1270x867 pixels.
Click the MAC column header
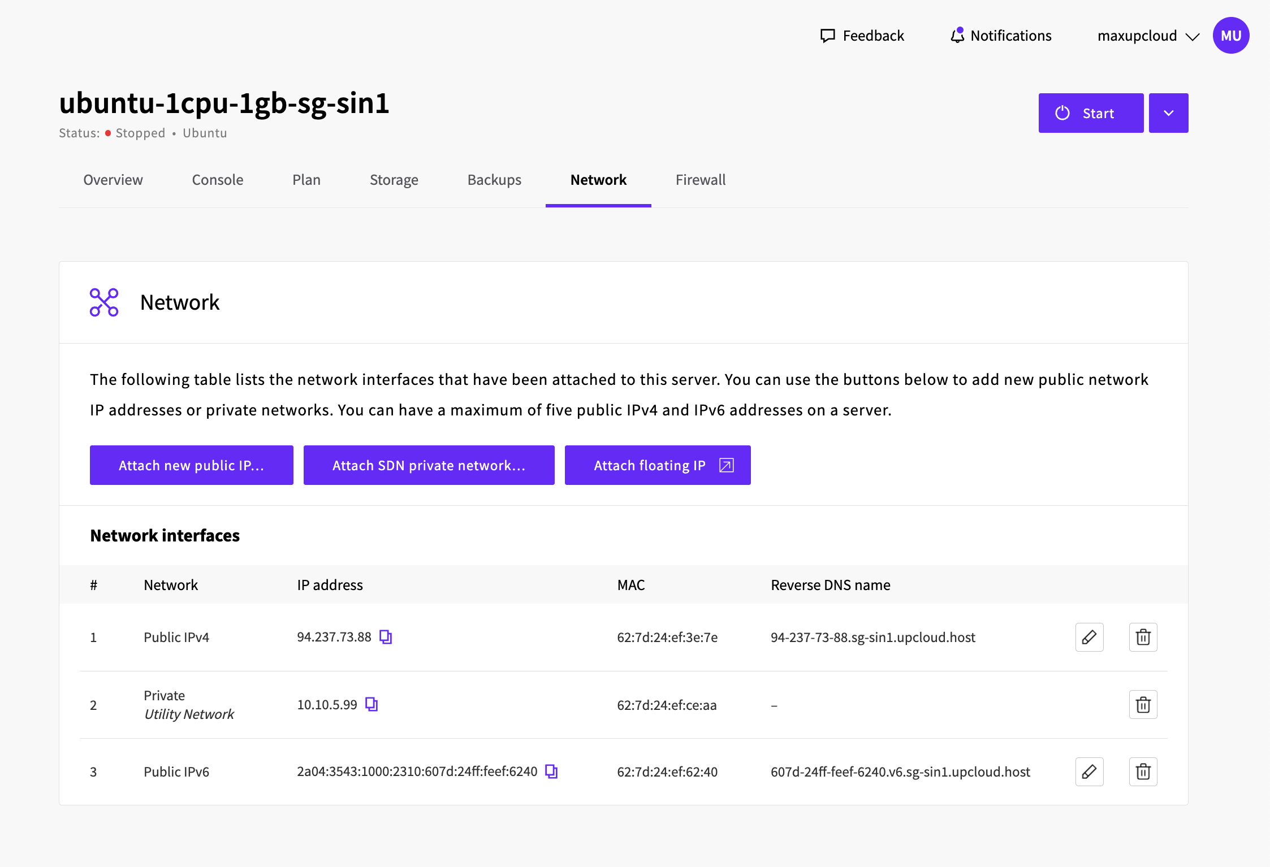pos(631,585)
